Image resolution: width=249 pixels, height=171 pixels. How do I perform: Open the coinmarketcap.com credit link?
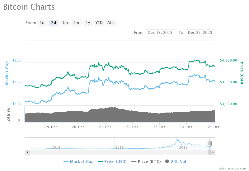click(232, 169)
